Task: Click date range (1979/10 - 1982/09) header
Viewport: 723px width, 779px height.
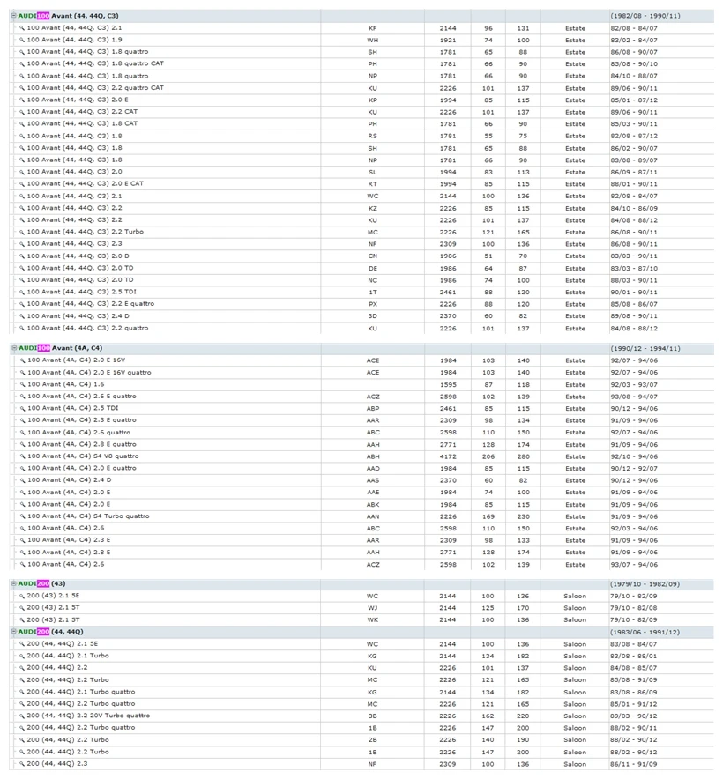Action: 645,584
